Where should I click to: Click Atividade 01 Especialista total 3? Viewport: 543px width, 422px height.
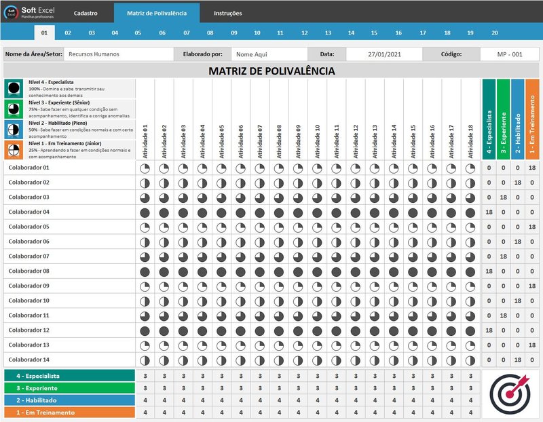pyautogui.click(x=145, y=376)
